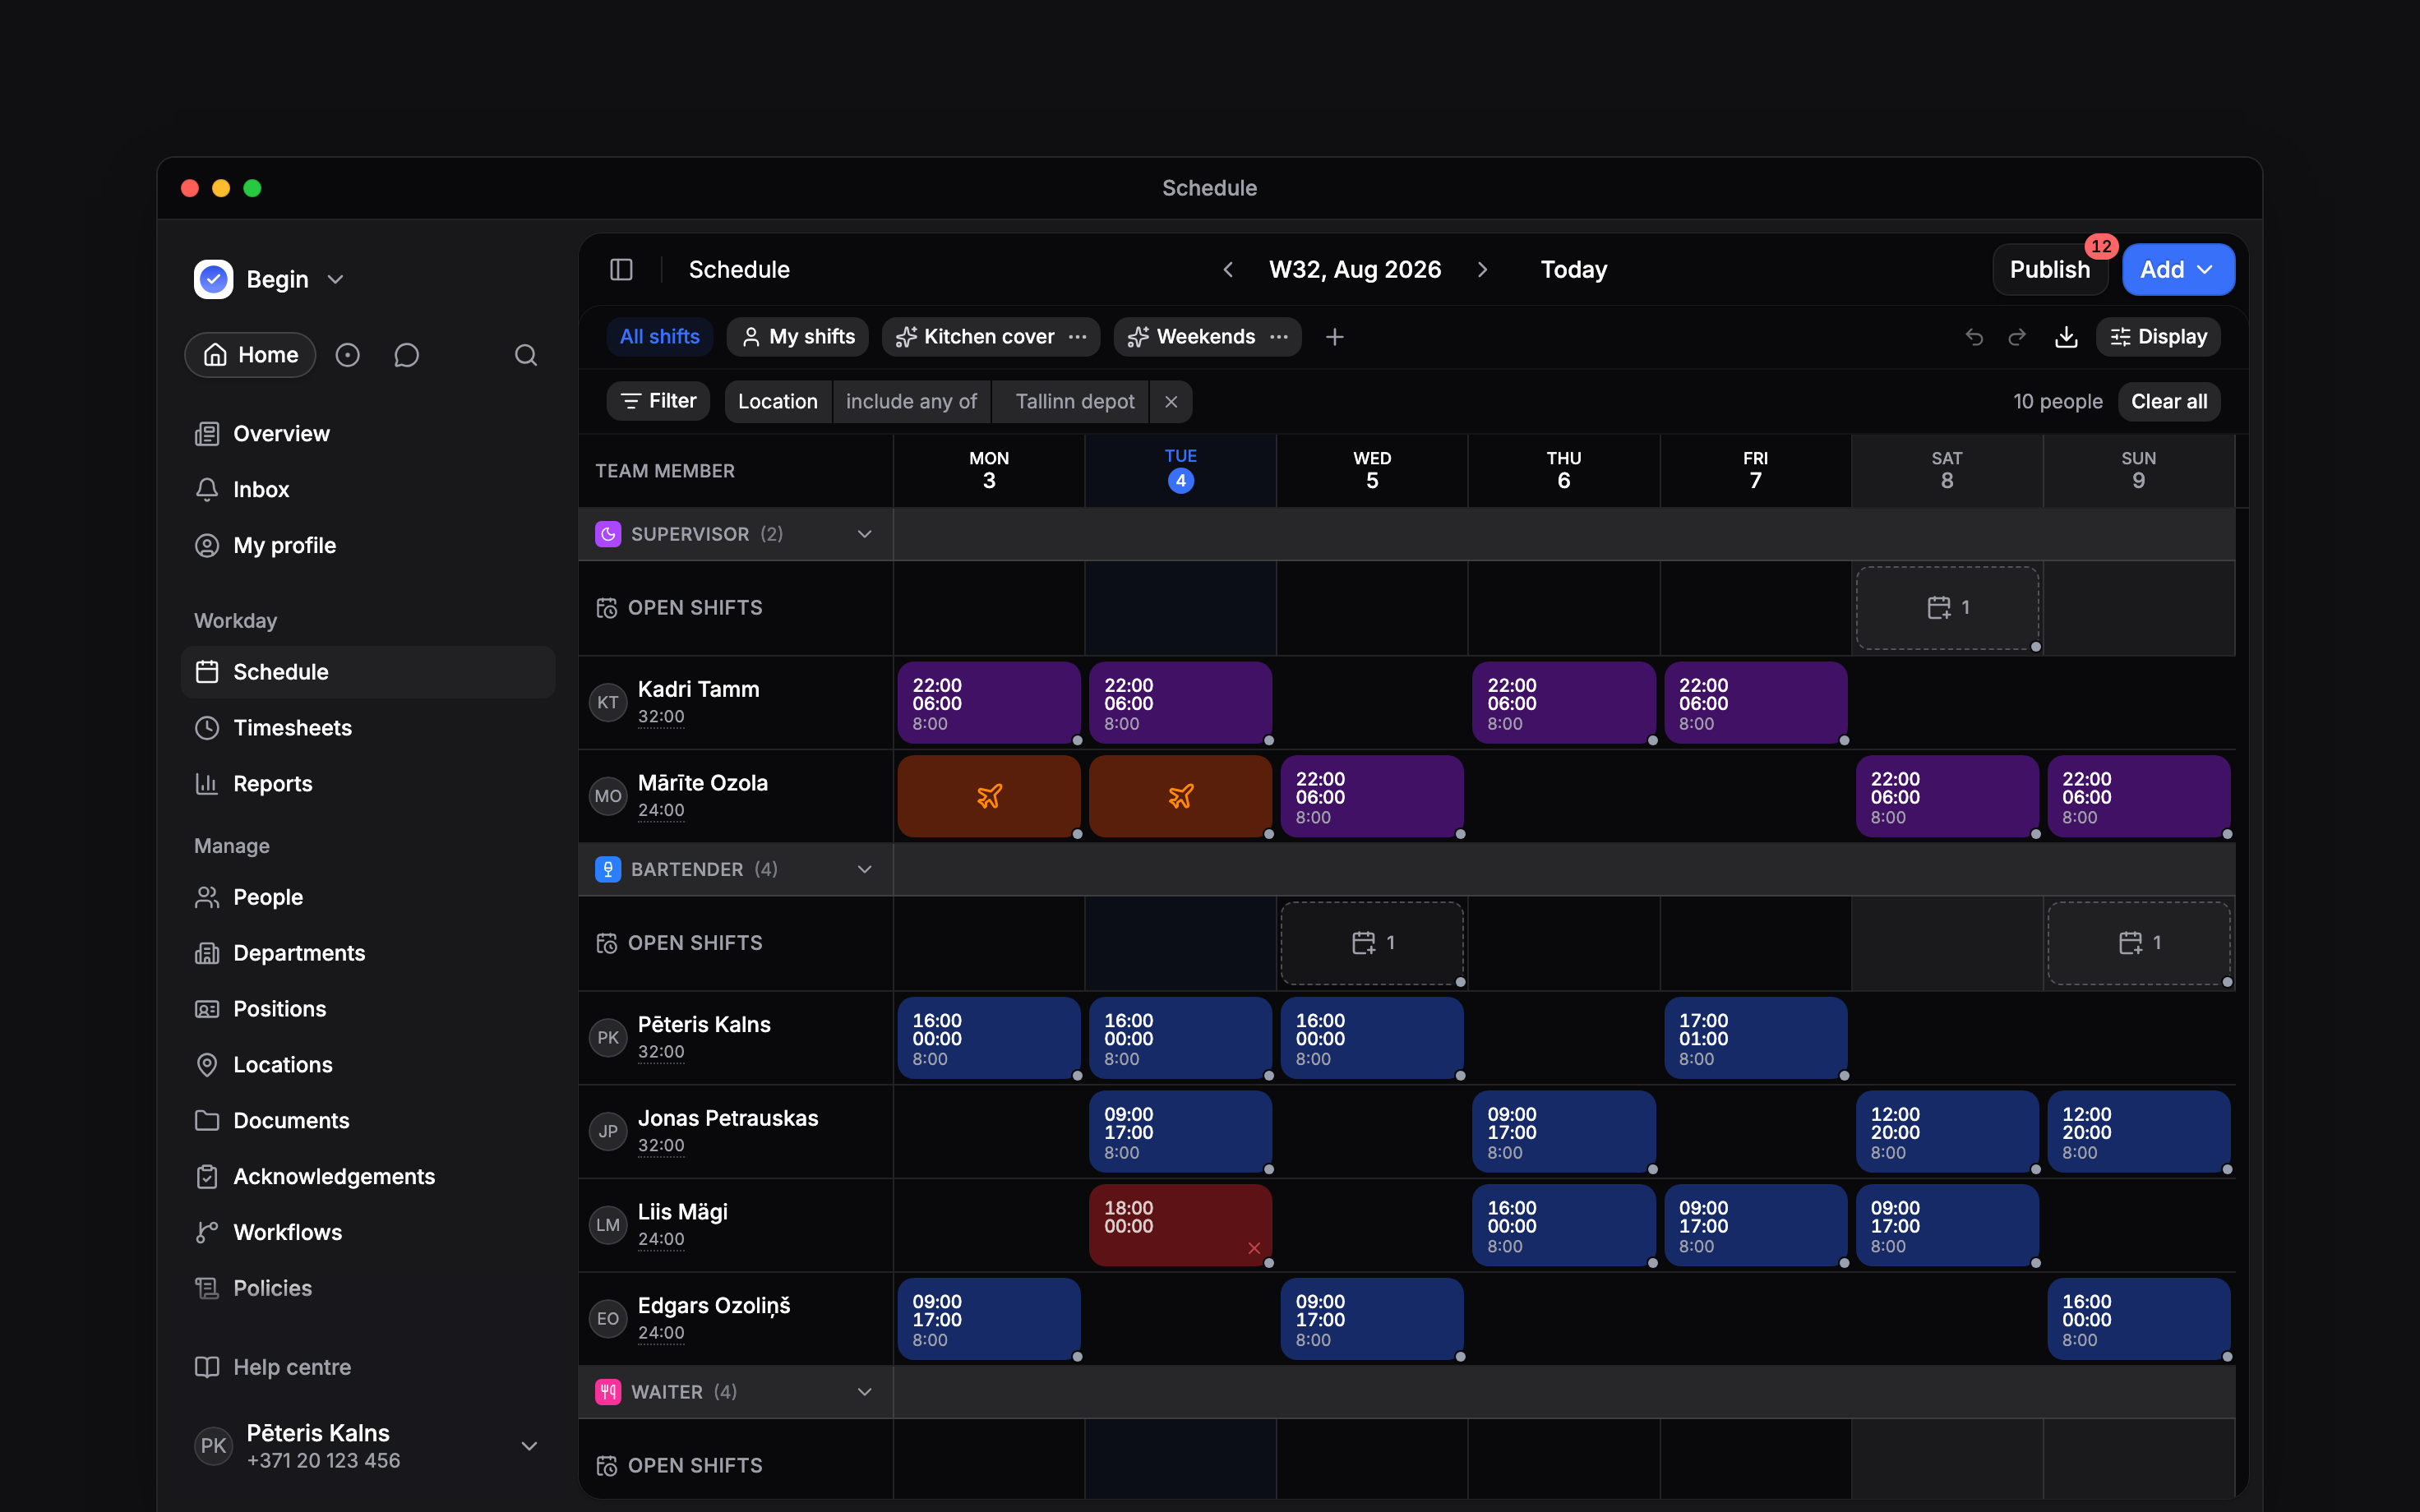Viewport: 2420px width, 1512px height.
Task: Expand Pēteris Kalns account menu
Action: (529, 1446)
